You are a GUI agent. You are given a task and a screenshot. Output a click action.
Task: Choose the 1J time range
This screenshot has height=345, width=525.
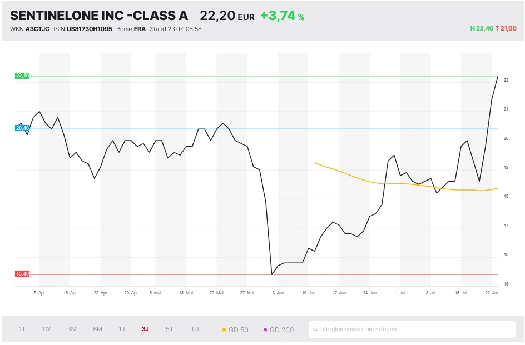pos(121,329)
